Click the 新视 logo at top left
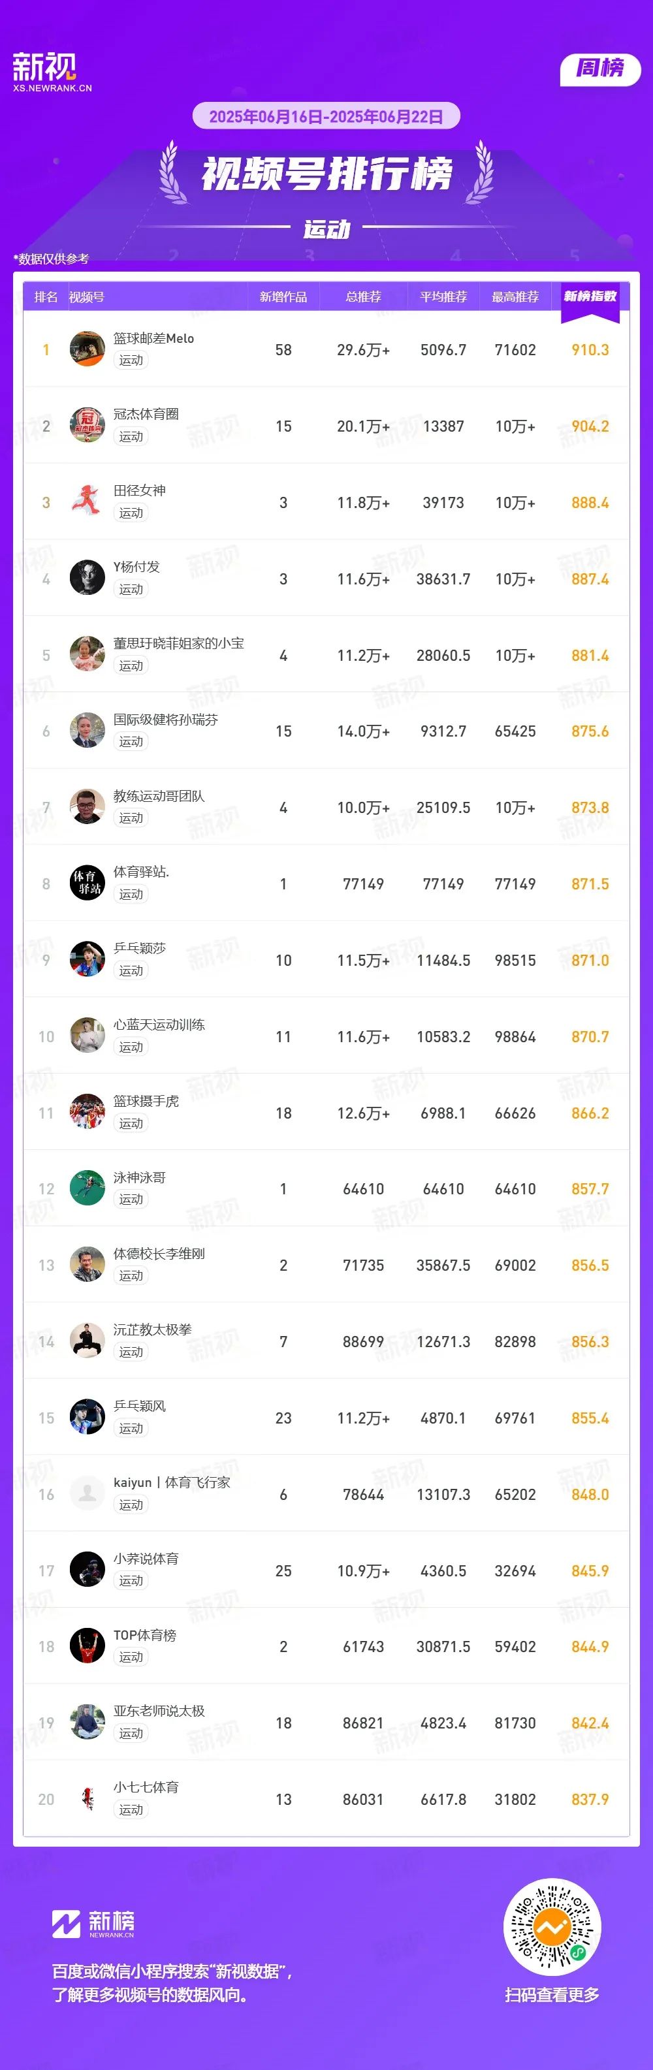 pos(52,72)
